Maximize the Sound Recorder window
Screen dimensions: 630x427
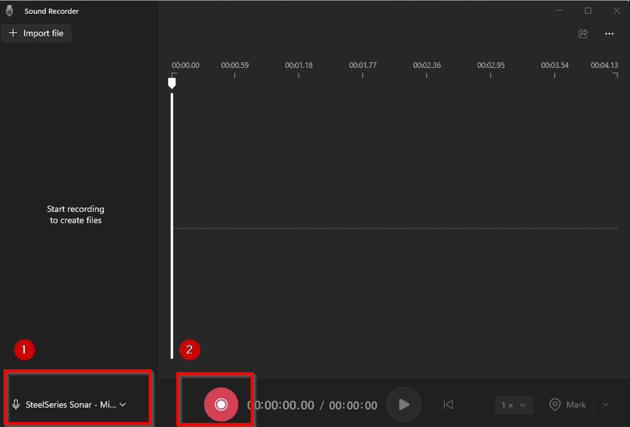pos(588,10)
